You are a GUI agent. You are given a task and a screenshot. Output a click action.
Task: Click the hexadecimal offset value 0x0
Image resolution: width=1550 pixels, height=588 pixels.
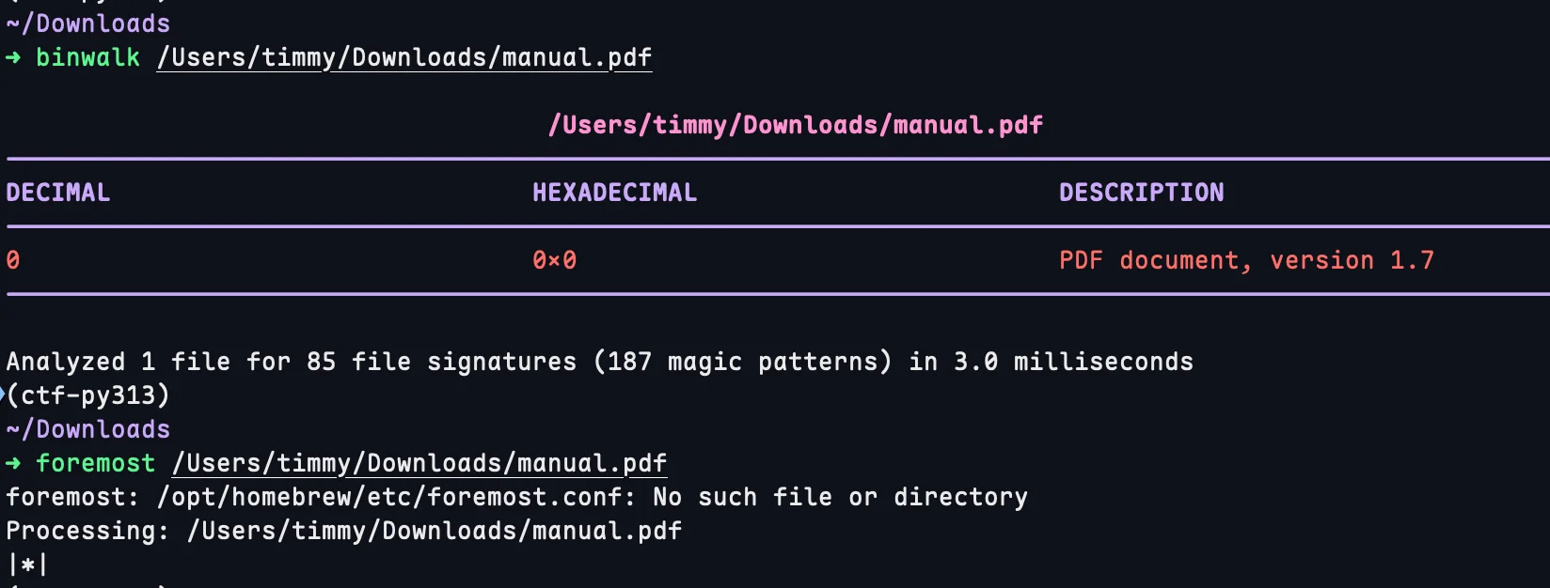click(554, 261)
